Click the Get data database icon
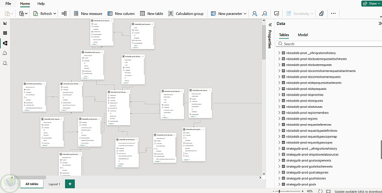The height and width of the screenshot is (193, 382). 22,14
